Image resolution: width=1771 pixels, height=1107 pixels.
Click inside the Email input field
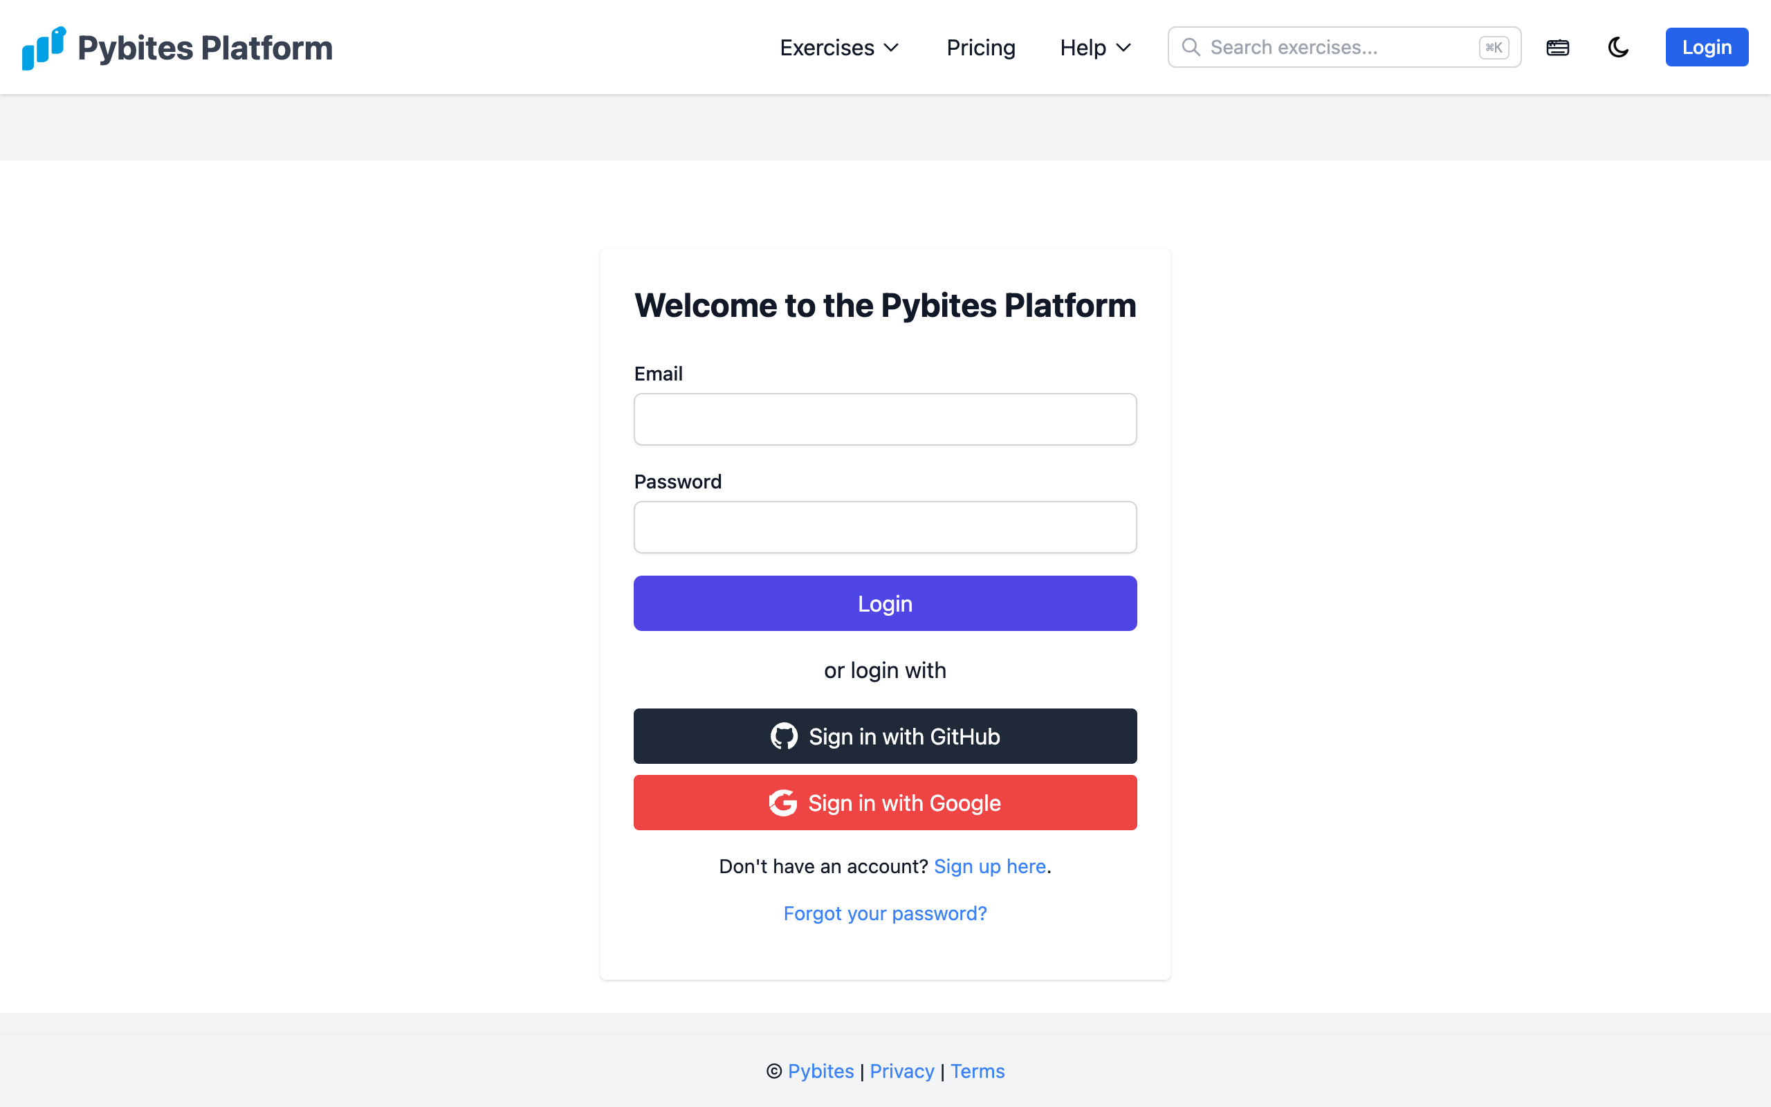(885, 419)
